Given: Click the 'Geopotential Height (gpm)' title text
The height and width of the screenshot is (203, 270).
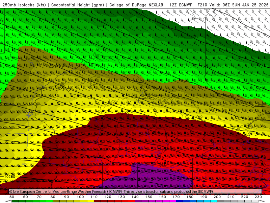Looking at the screenshot, I should [x=78, y=5].
